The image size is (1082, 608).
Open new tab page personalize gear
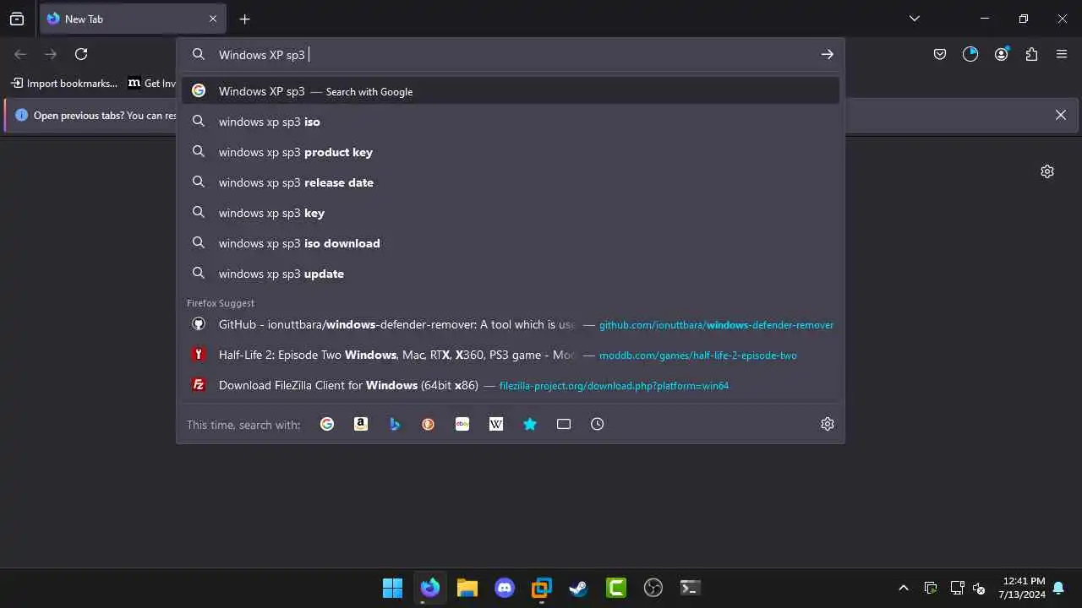tap(1047, 171)
